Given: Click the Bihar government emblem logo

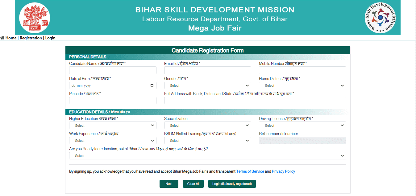Looking at the screenshot, I should (35, 18).
